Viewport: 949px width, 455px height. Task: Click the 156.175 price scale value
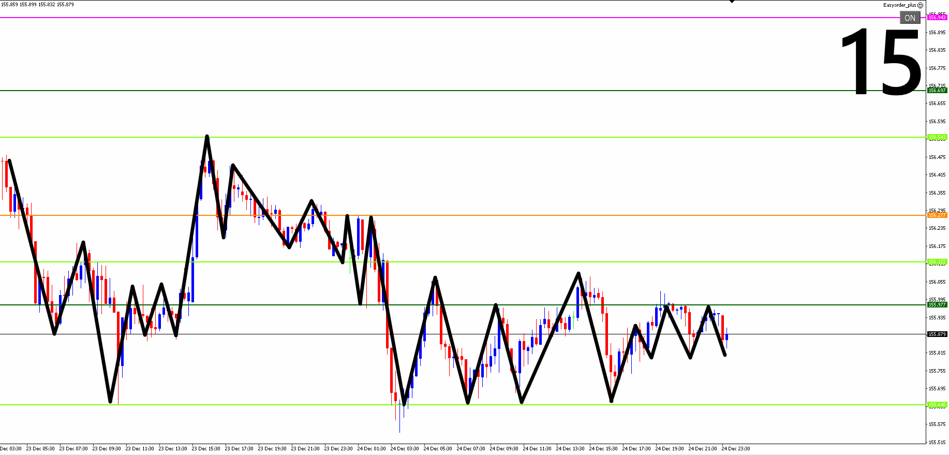pos(937,246)
